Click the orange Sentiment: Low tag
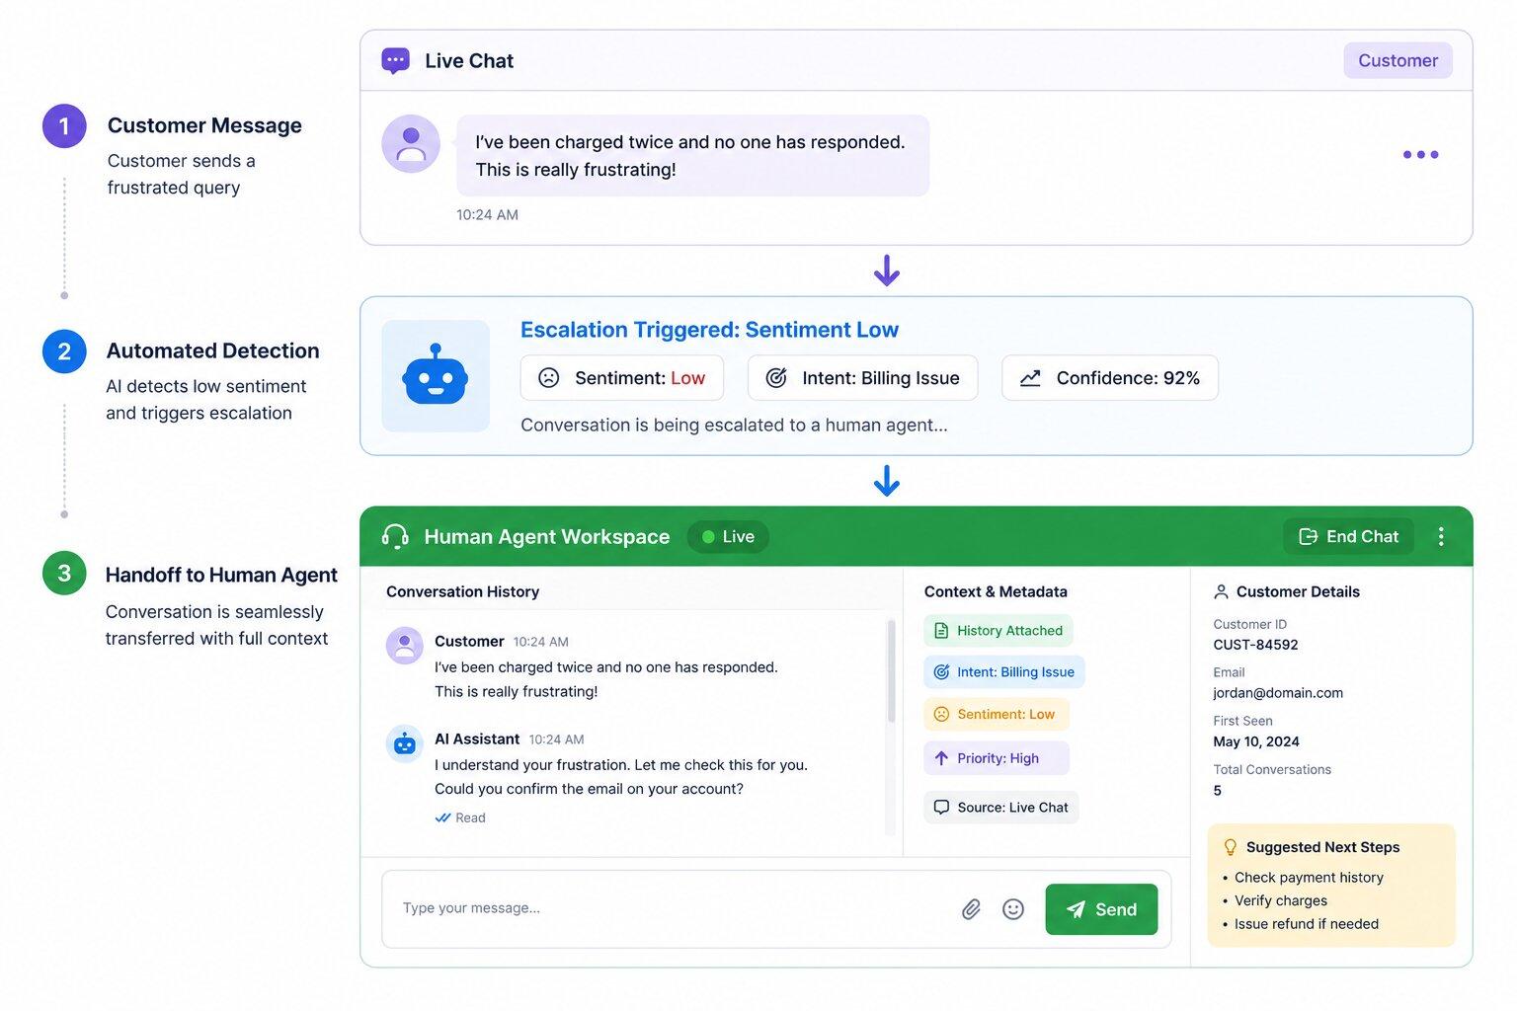 997,714
